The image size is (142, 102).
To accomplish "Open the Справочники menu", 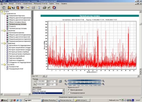I will pyautogui.click(x=27, y=4).
